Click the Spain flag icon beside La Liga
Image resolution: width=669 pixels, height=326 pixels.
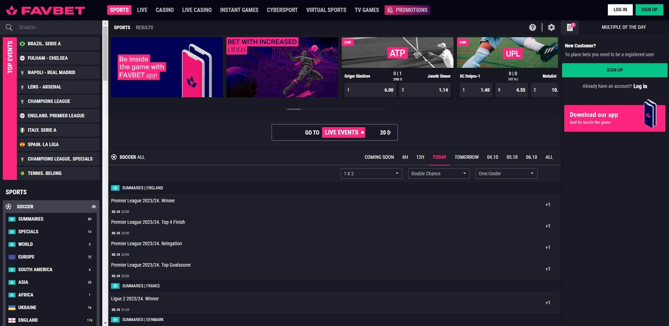[22, 144]
